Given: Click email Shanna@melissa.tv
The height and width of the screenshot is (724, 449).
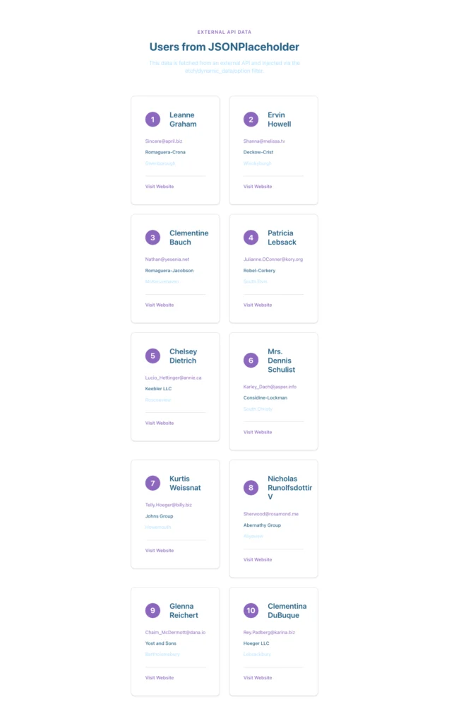Looking at the screenshot, I should (264, 141).
